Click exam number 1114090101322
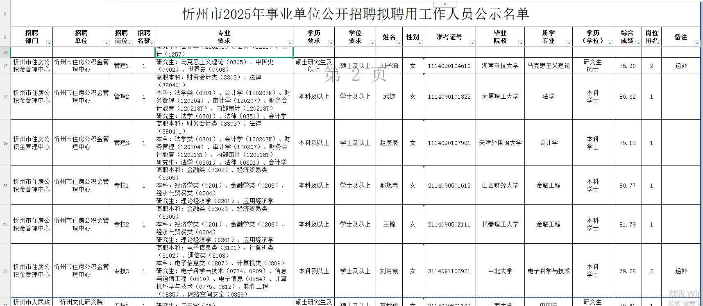The width and height of the screenshot is (703, 306). tap(449, 97)
